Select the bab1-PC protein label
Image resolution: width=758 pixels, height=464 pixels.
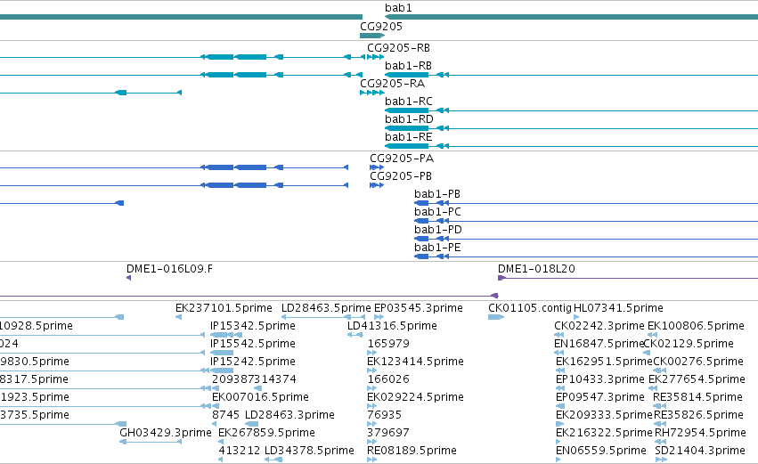click(x=437, y=212)
